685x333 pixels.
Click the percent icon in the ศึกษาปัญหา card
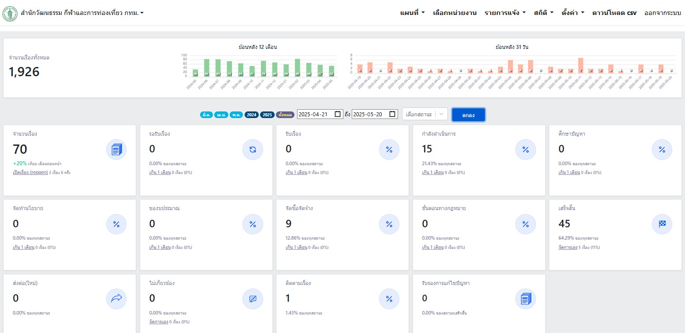[662, 149]
